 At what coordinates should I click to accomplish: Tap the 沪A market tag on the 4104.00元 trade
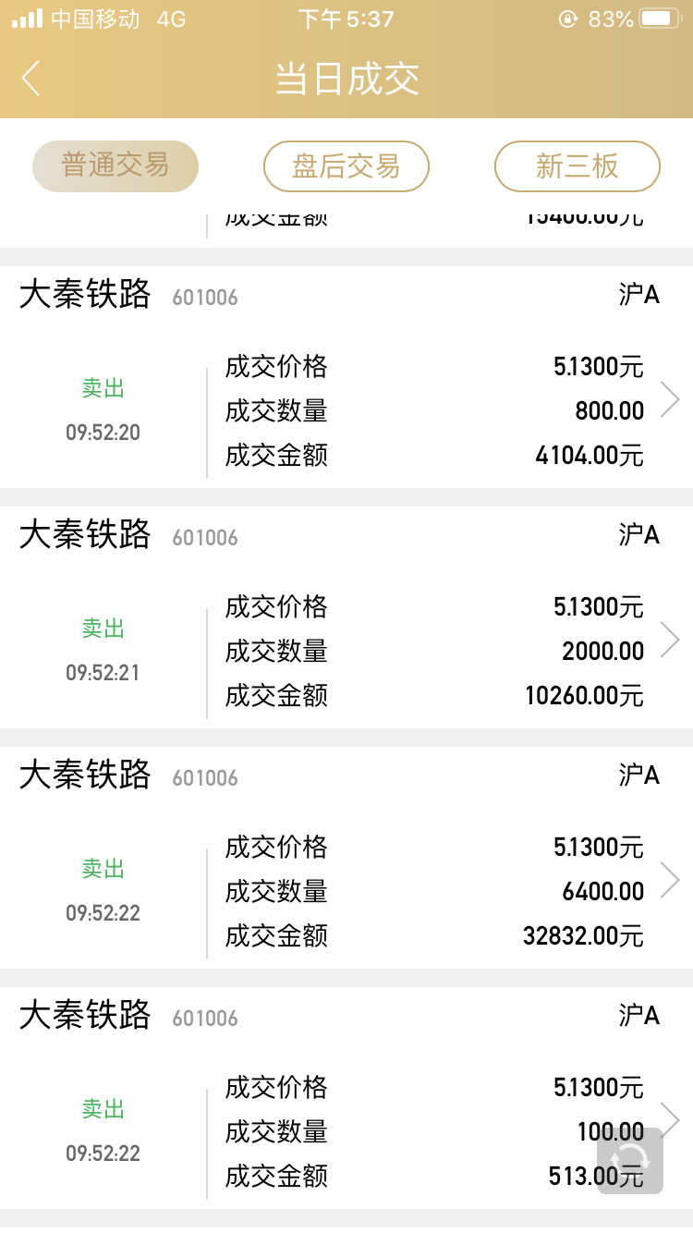tap(638, 295)
